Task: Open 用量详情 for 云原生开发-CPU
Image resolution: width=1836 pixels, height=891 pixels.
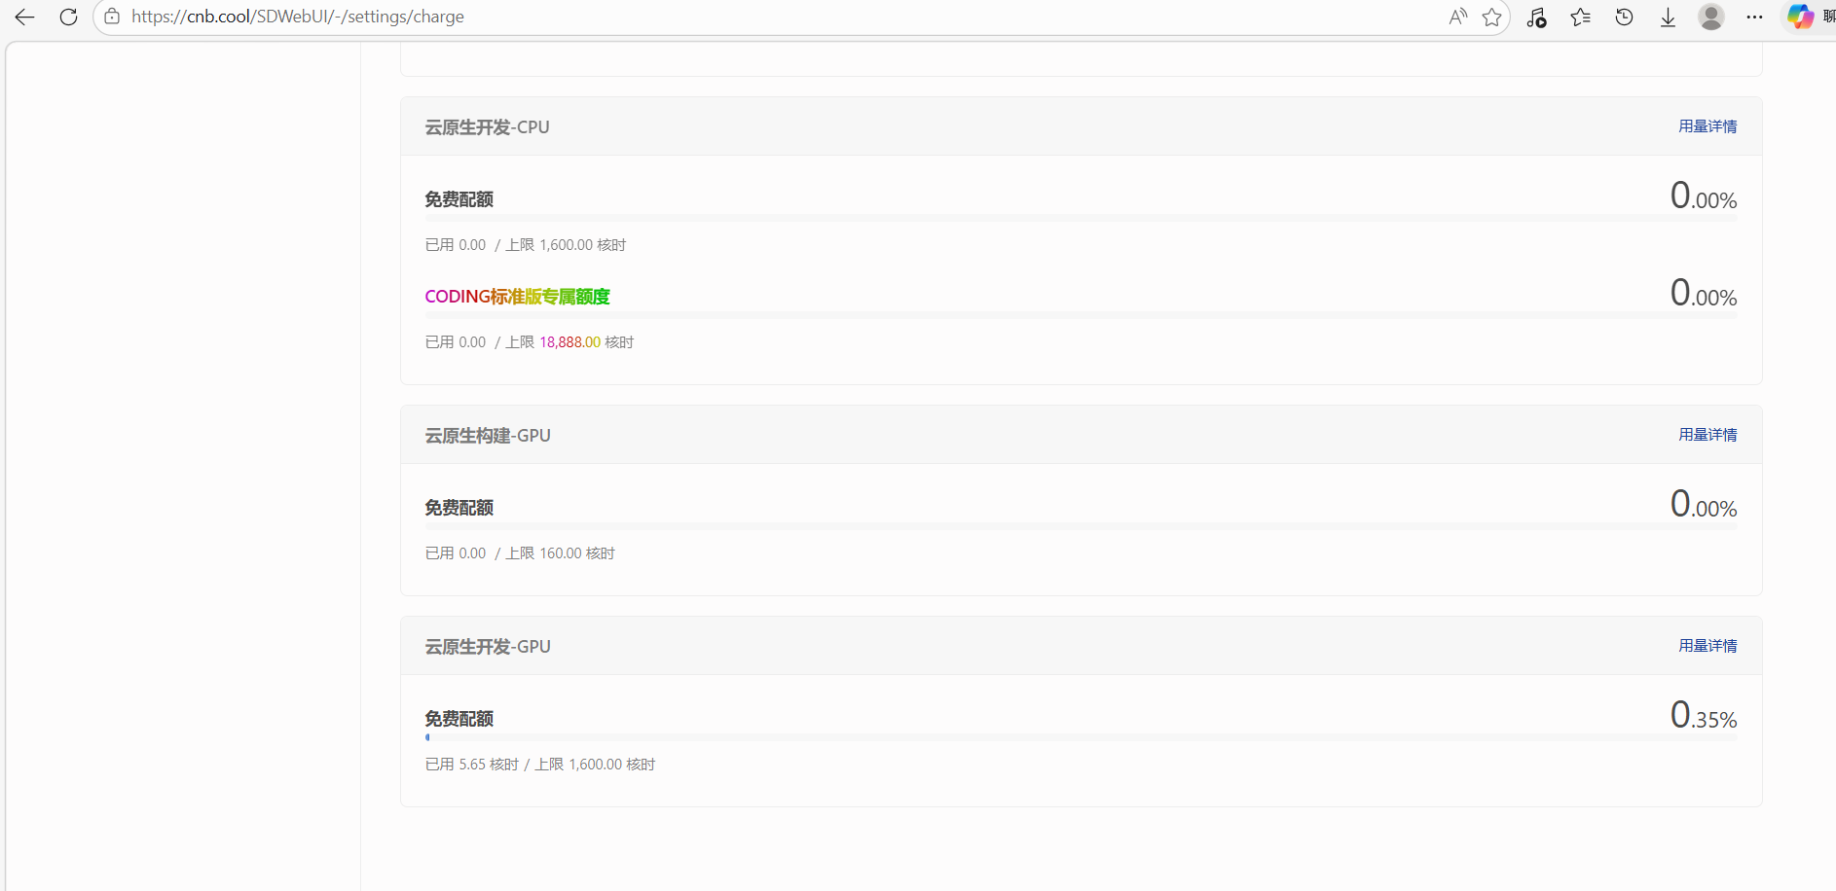Action: tap(1707, 126)
